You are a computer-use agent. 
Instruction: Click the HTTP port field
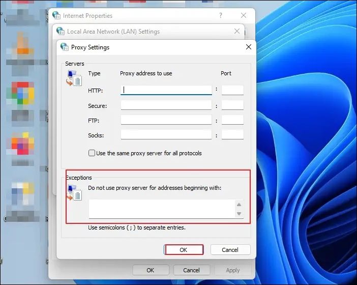click(x=232, y=90)
